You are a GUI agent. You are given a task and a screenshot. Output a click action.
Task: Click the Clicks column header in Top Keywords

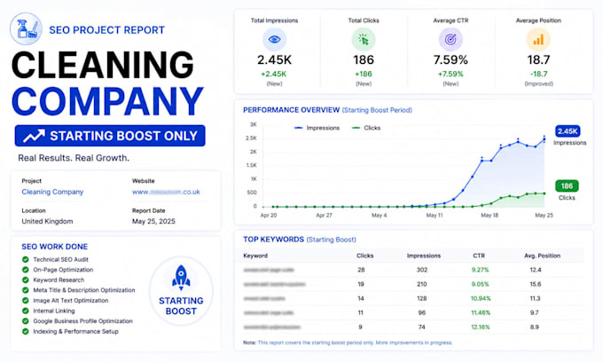pos(365,256)
